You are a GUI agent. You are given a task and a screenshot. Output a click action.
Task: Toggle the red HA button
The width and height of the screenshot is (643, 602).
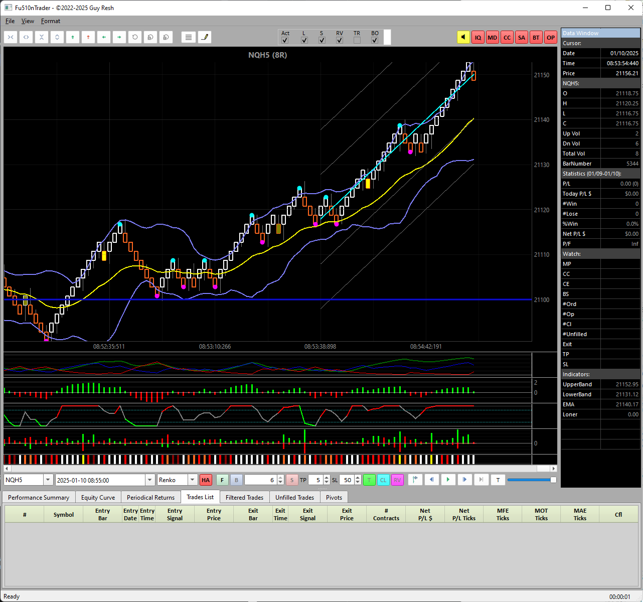pyautogui.click(x=206, y=480)
